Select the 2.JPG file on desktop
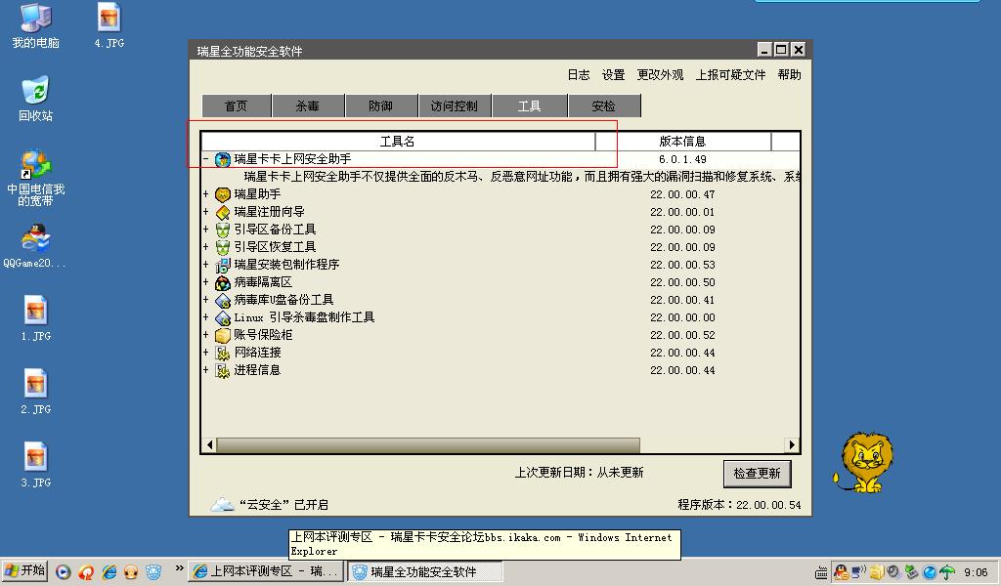1001x586 pixels. (x=36, y=392)
